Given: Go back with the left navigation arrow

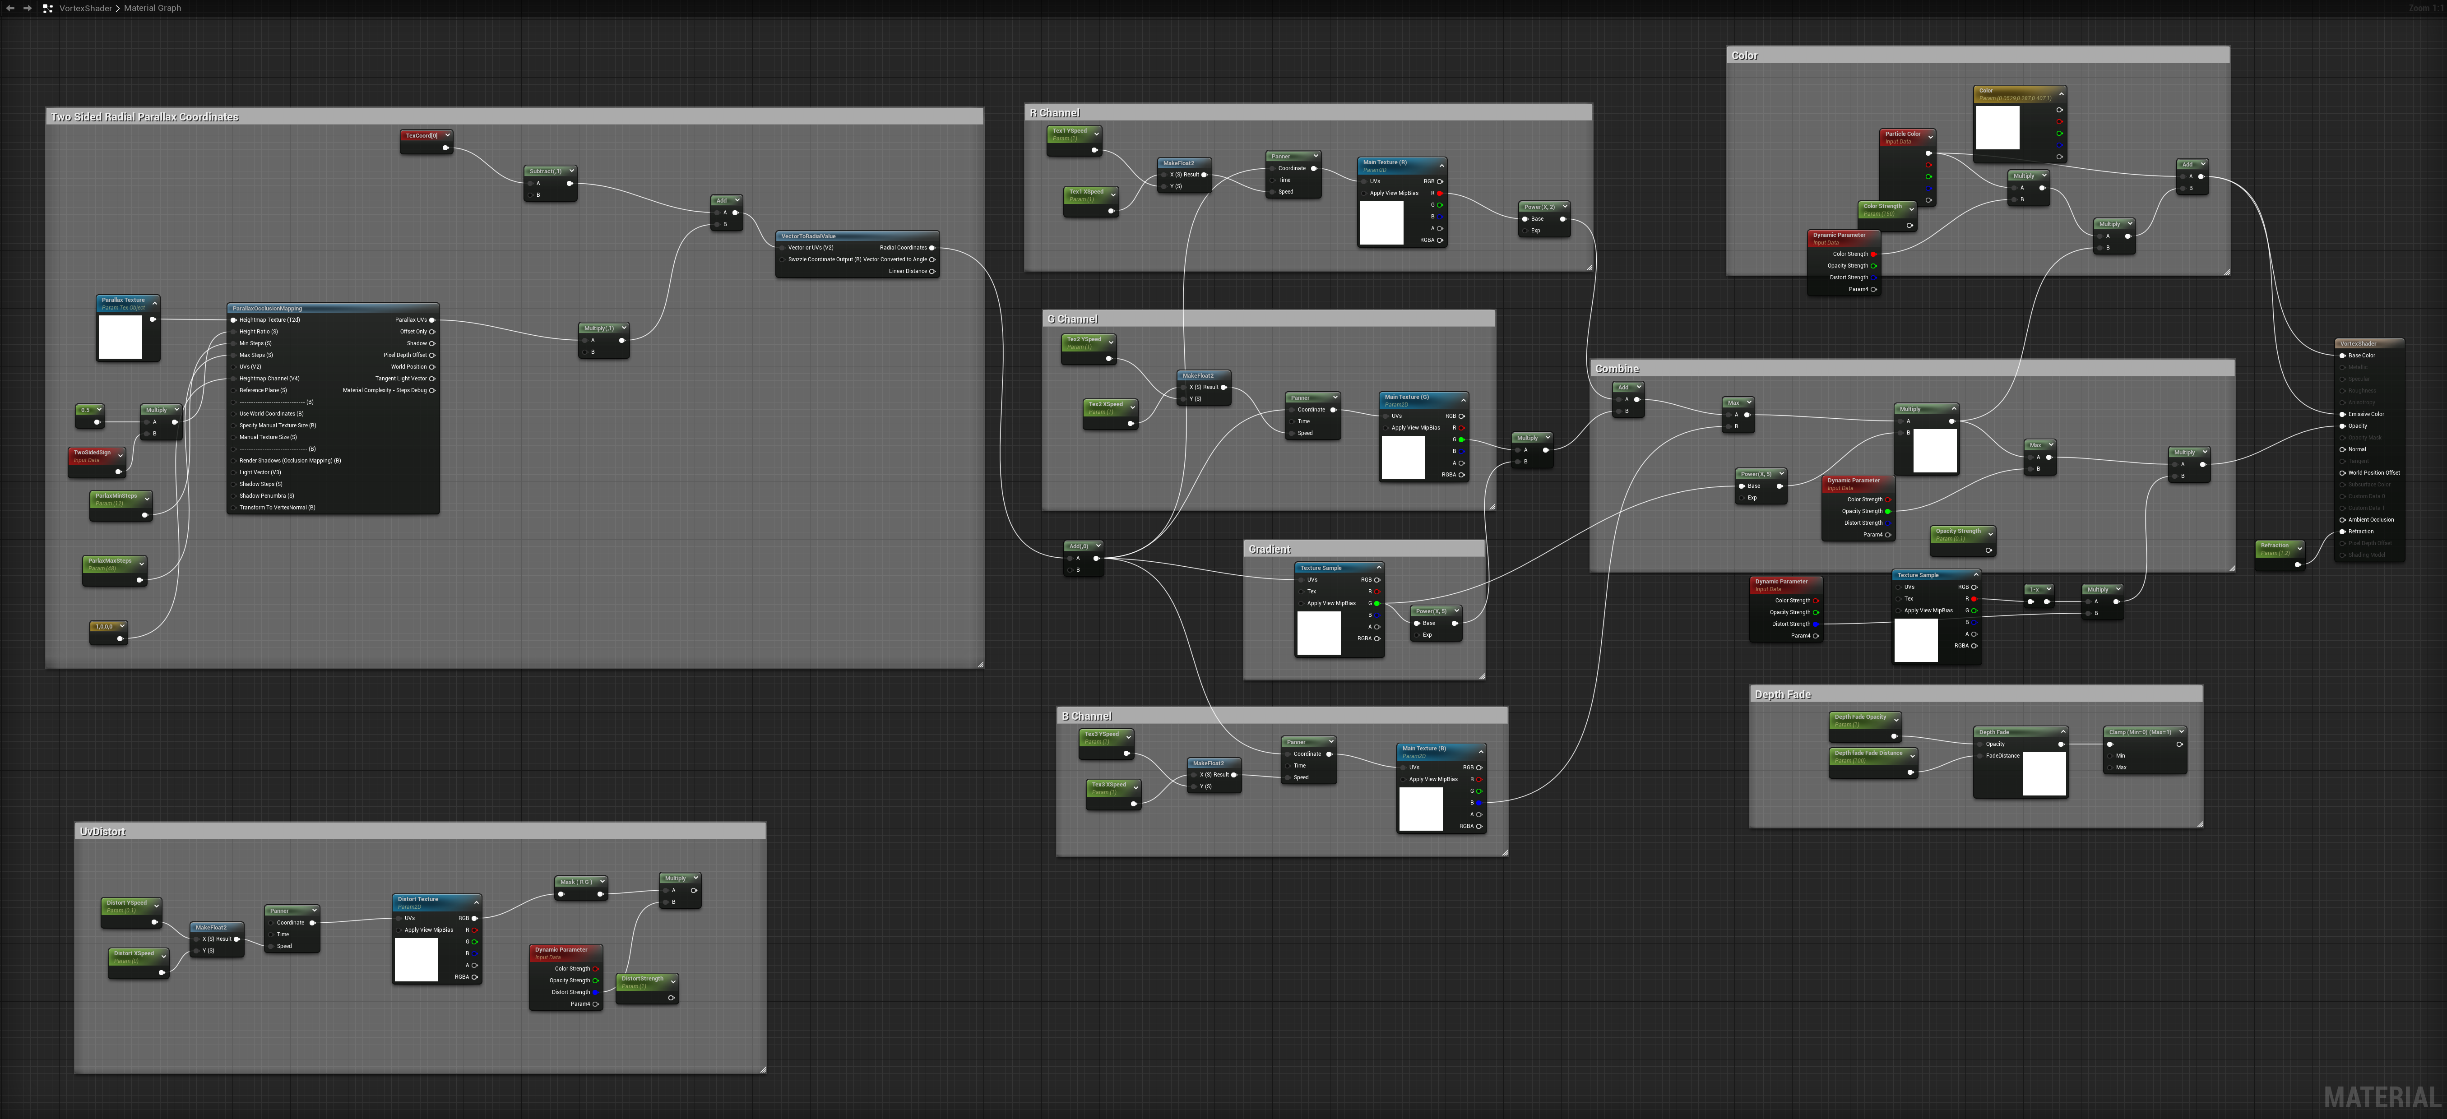Looking at the screenshot, I should coord(9,8).
